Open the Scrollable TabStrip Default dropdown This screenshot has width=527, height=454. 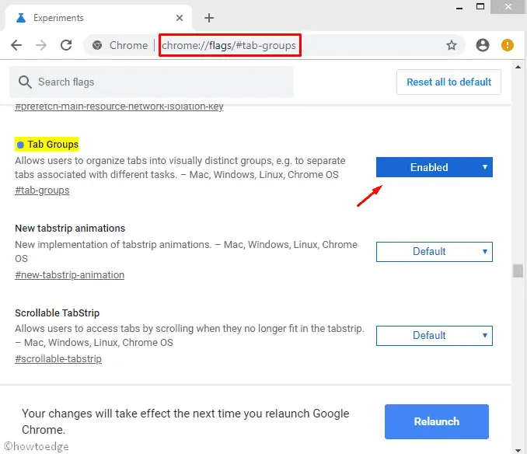(435, 336)
